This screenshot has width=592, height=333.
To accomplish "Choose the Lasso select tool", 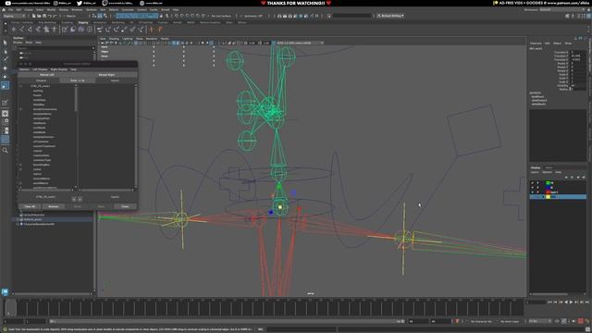I will [5, 52].
